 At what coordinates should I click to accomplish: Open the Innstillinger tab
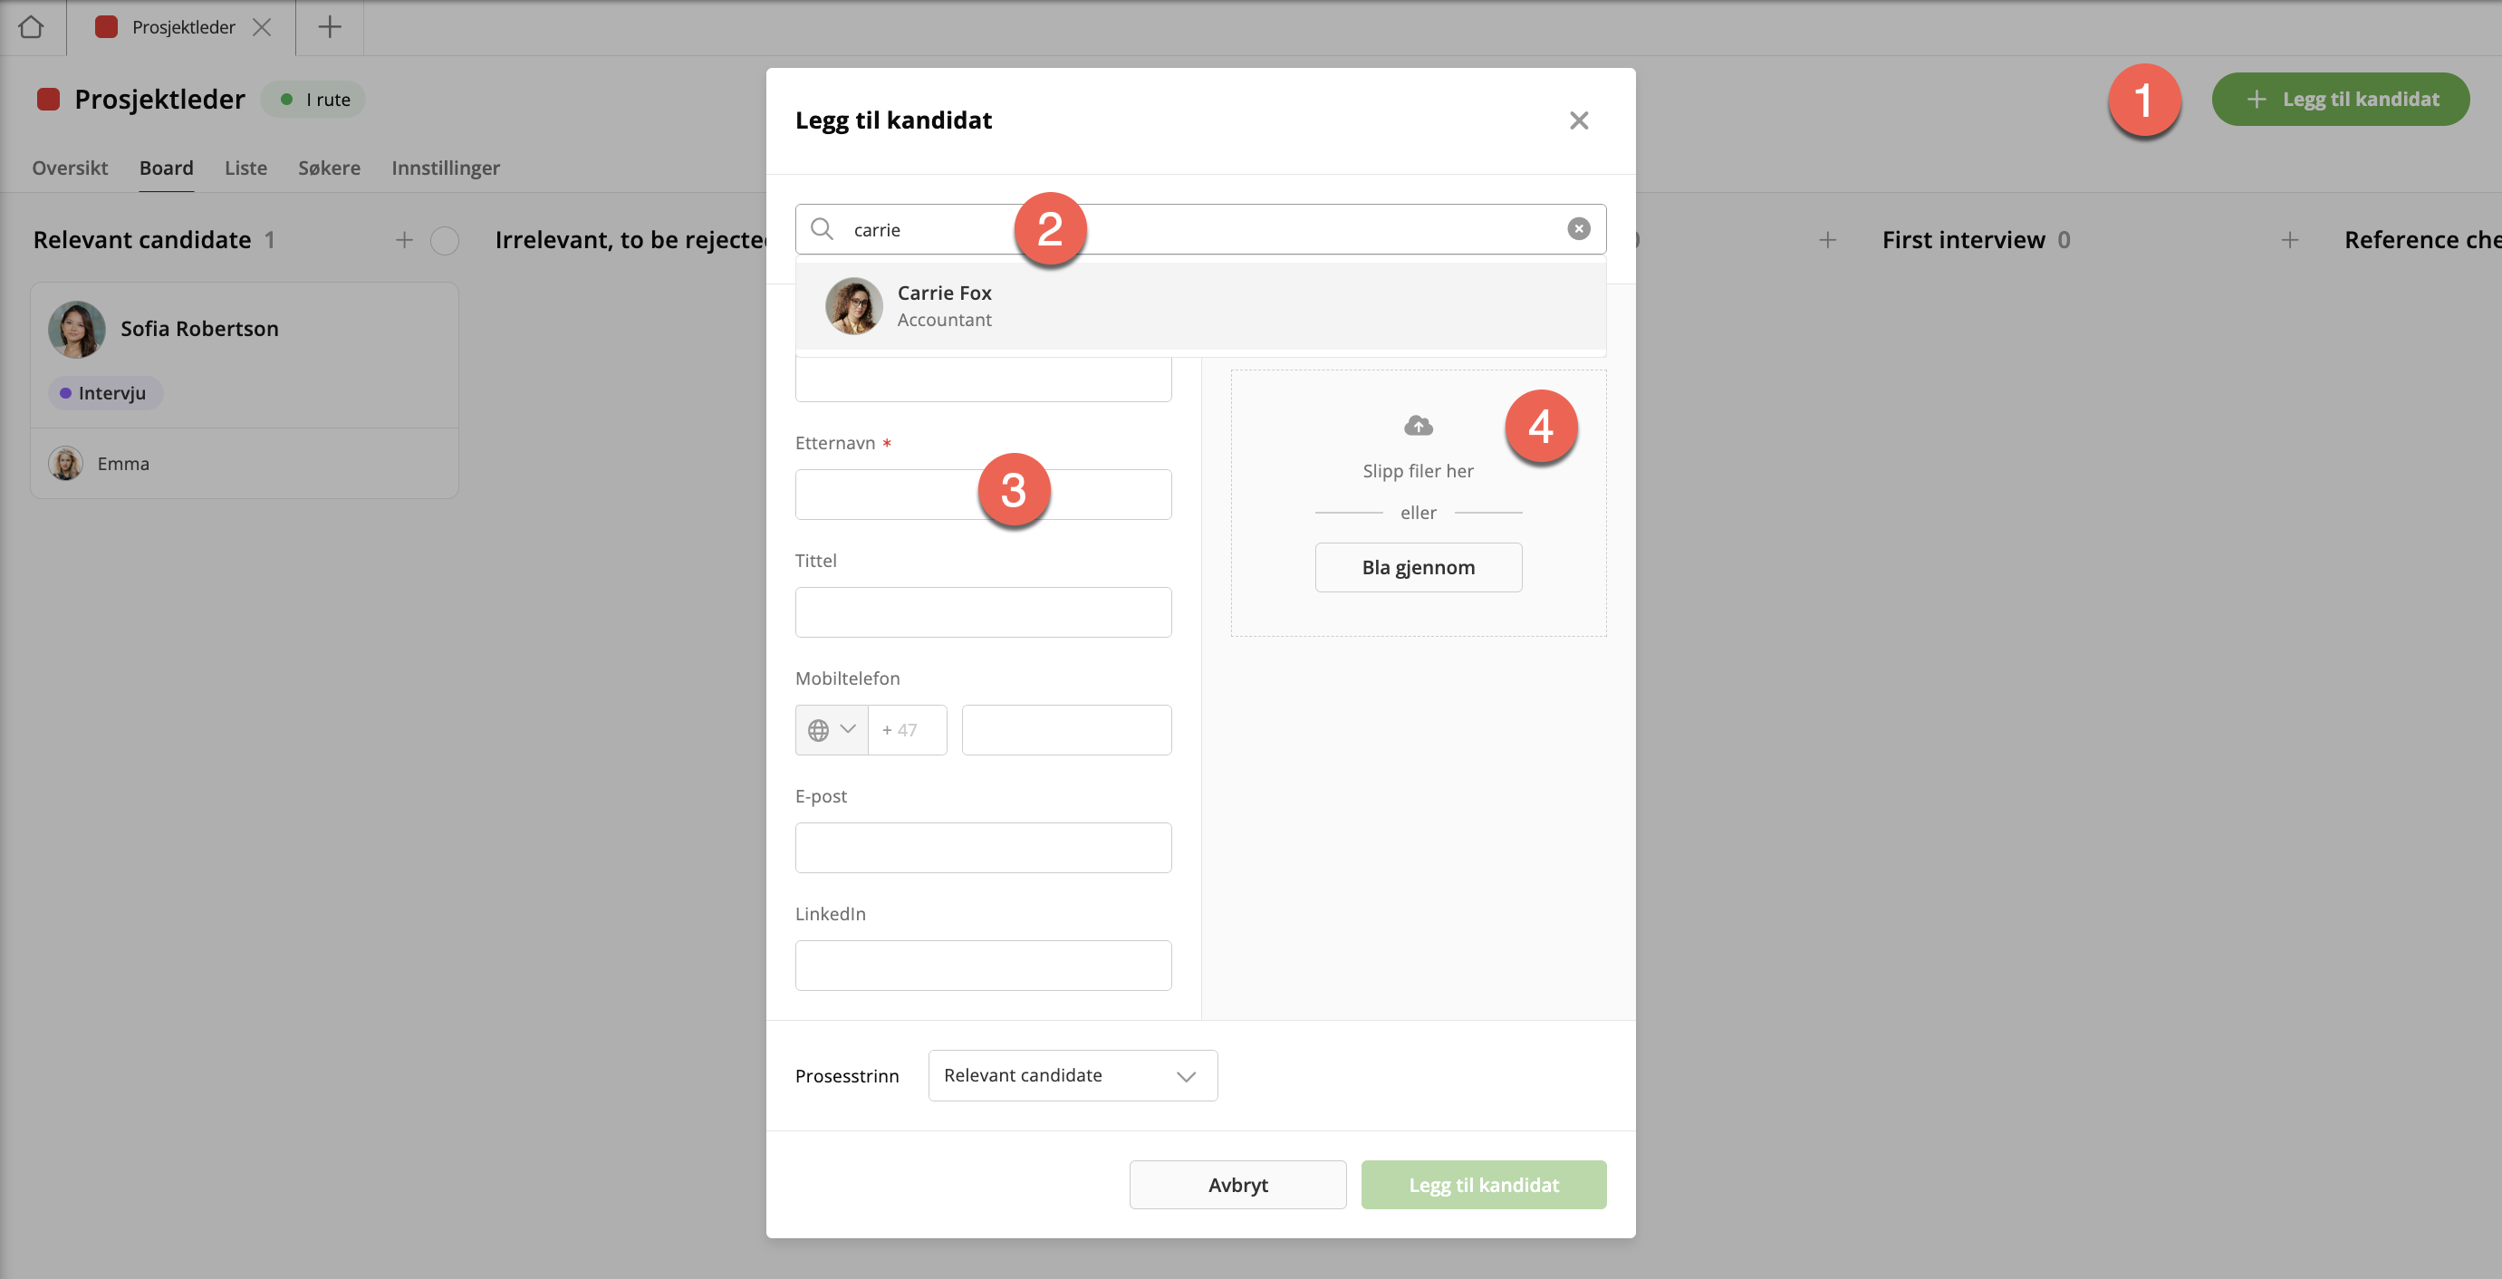[445, 168]
